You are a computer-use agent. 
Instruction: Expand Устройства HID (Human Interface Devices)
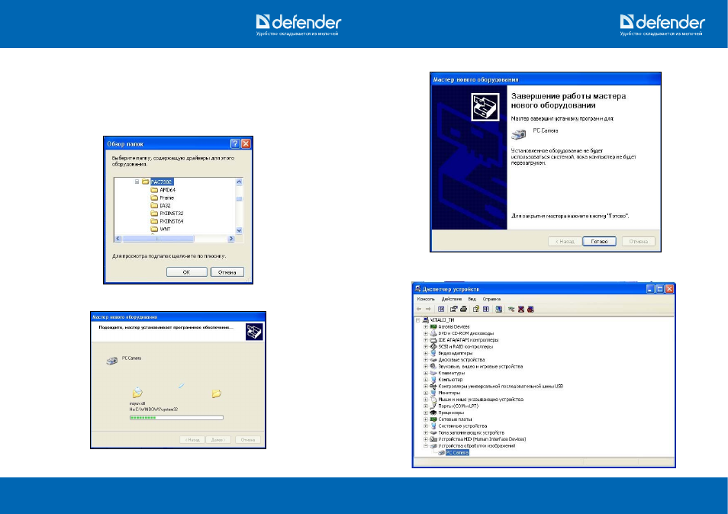pyautogui.click(x=425, y=439)
